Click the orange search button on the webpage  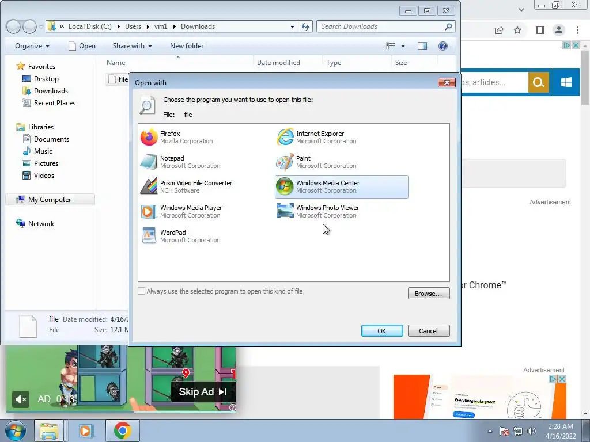(539, 82)
